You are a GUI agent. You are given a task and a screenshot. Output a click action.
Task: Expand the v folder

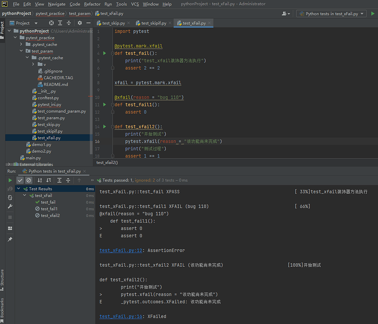[33, 64]
